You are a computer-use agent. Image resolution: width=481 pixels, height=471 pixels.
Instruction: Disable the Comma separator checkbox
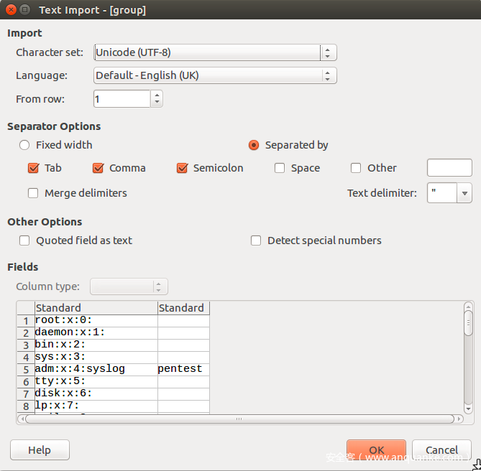(x=99, y=168)
